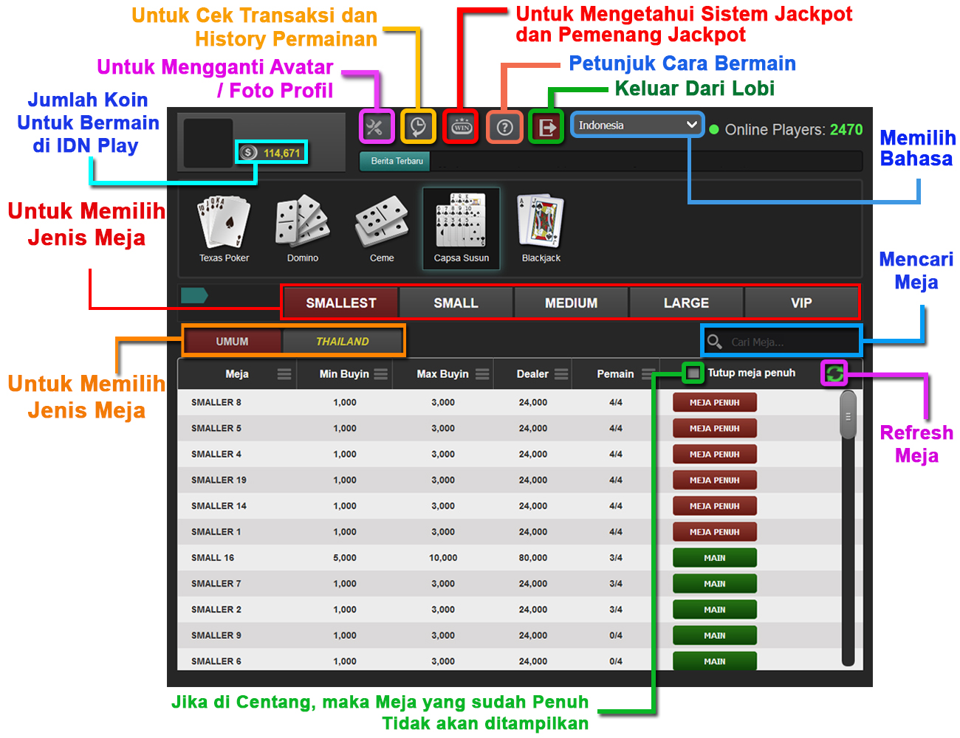Select the THAILAND table type tab

pyautogui.click(x=343, y=342)
